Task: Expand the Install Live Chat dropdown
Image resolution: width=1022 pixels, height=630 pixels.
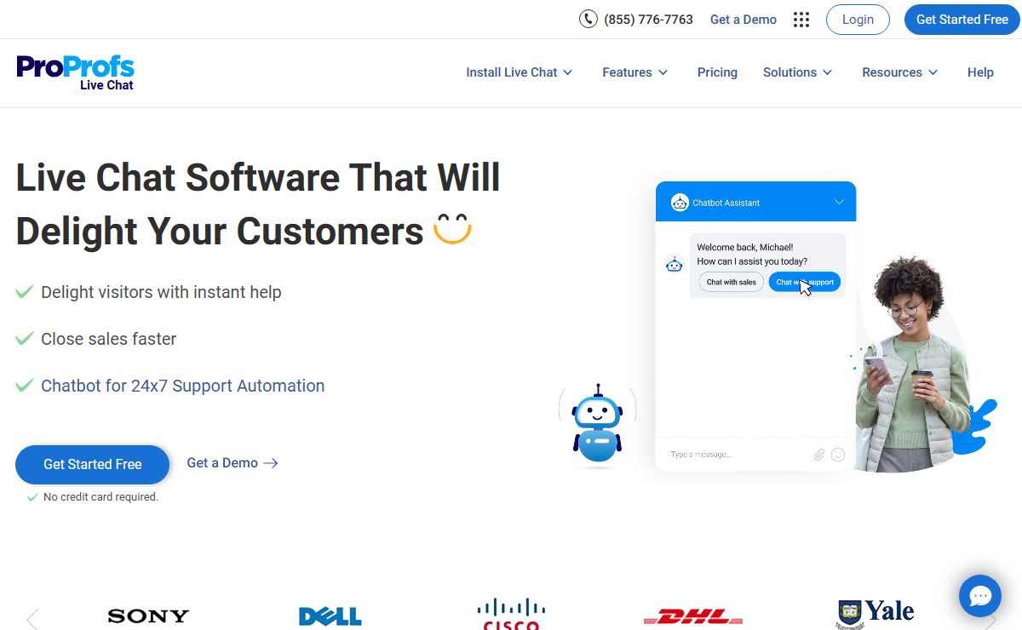Action: click(519, 72)
